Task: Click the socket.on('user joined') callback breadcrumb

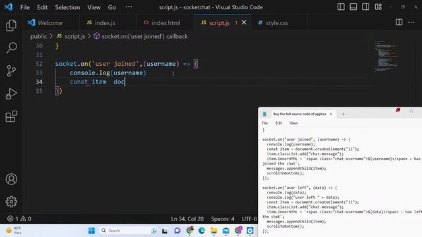Action: tap(140, 36)
